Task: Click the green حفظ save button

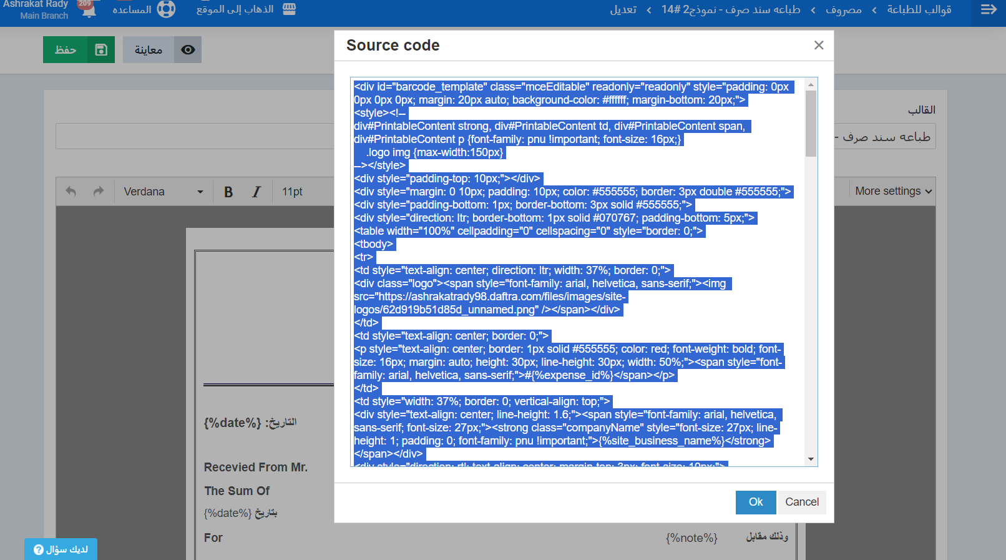Action: [x=79, y=50]
